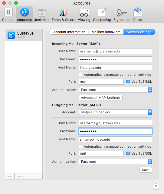Open the SMTP Authentication dropdown
The height and width of the screenshot is (194, 164).
(115, 162)
